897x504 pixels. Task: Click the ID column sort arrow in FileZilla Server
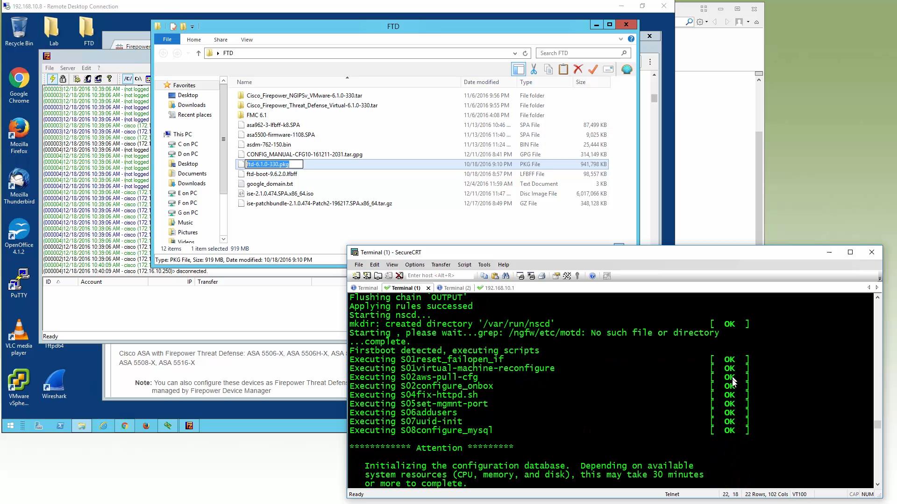tap(58, 282)
